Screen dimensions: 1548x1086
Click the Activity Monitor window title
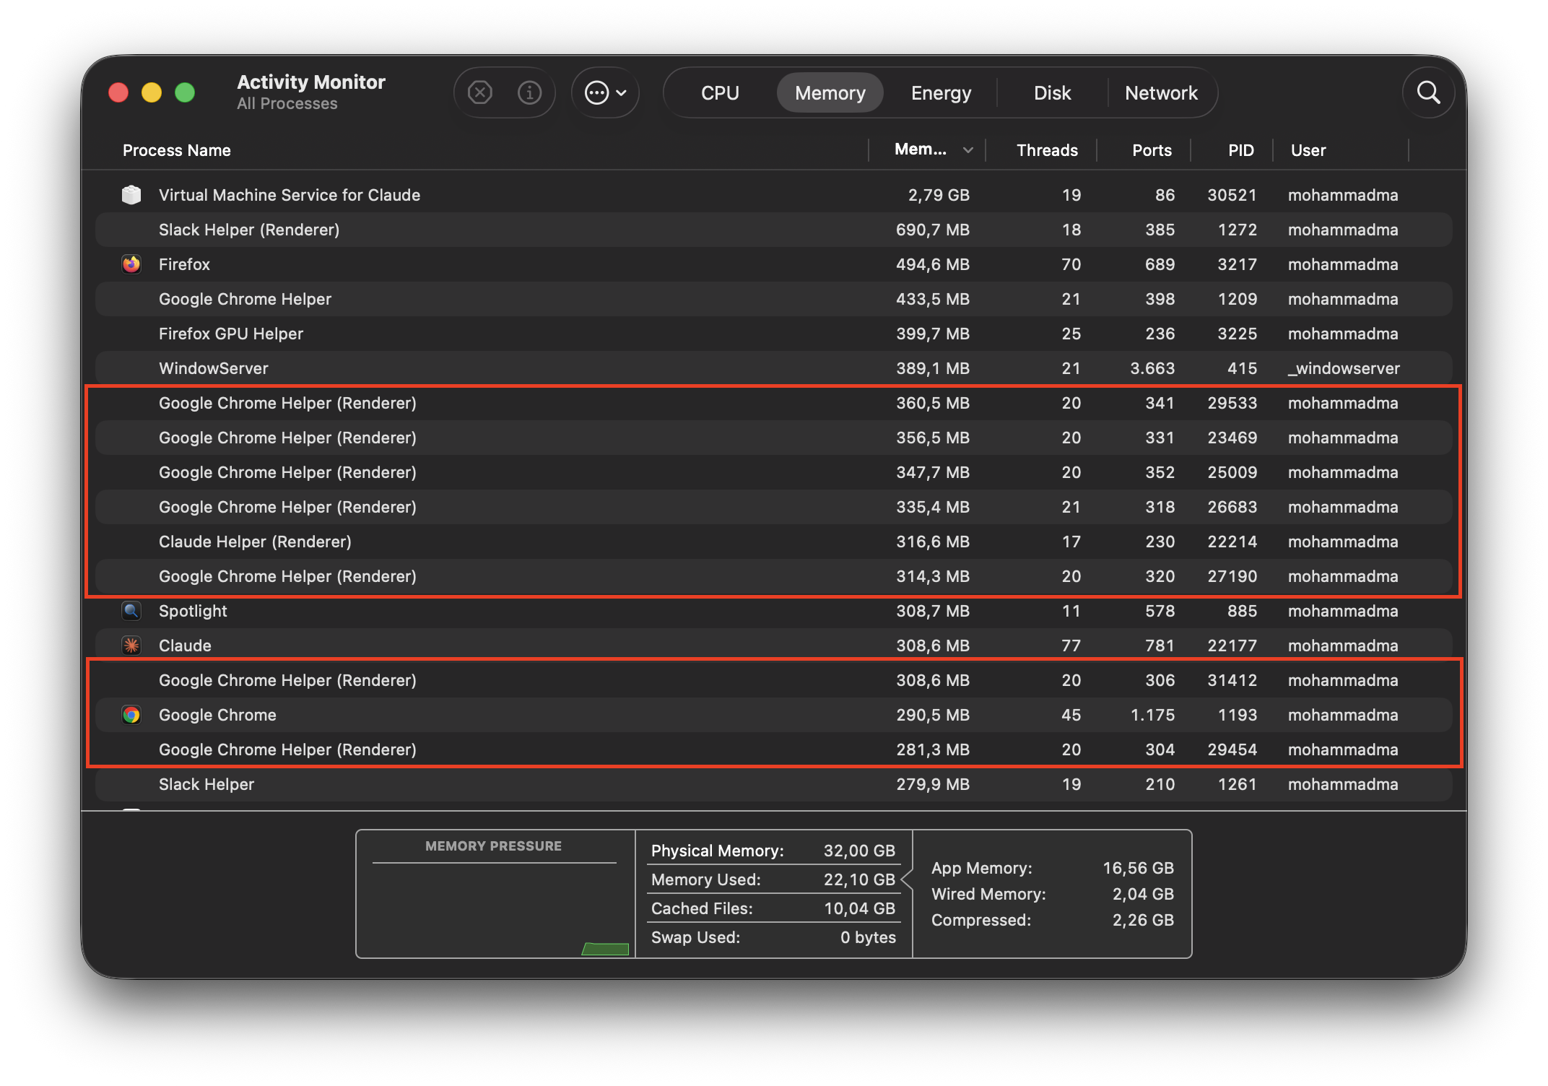tap(311, 82)
